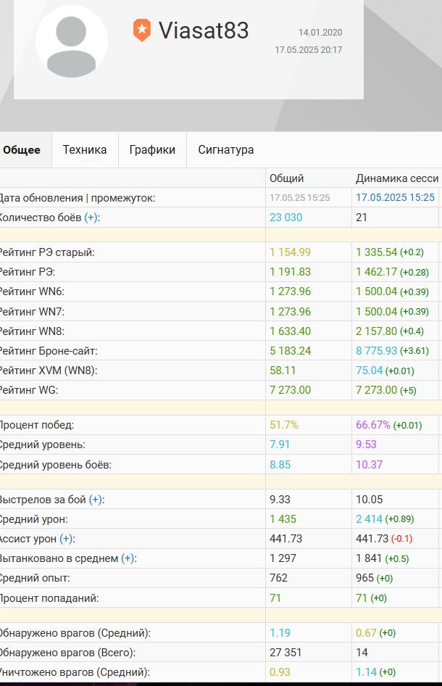
Task: Click the overall win percentage 51.7%
Action: (284, 425)
